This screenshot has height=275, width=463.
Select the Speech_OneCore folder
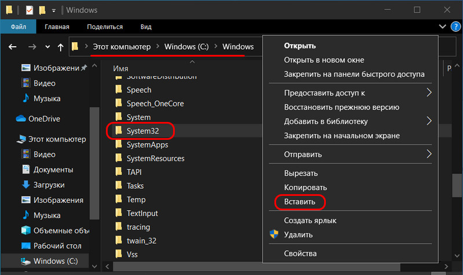click(150, 103)
